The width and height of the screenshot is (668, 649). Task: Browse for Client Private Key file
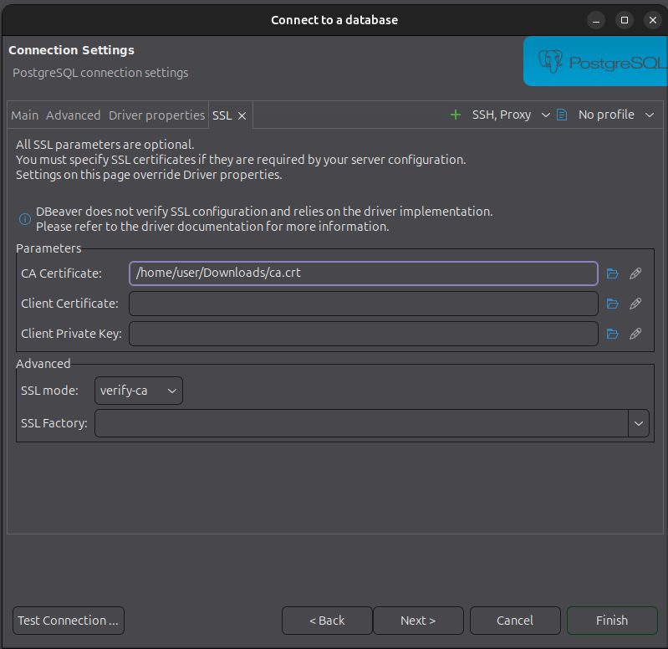612,334
